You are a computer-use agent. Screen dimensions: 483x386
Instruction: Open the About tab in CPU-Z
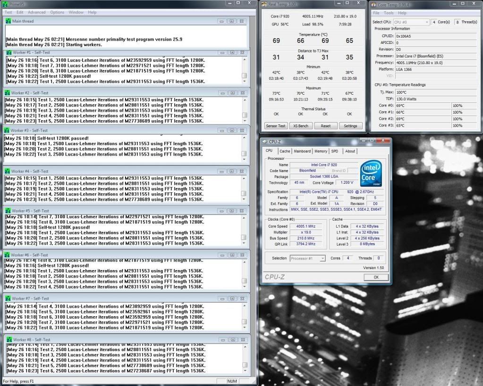(x=350, y=151)
